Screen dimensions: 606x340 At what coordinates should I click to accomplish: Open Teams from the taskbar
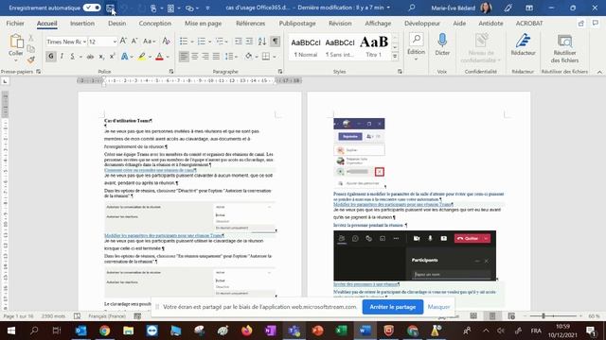[x=294, y=331]
